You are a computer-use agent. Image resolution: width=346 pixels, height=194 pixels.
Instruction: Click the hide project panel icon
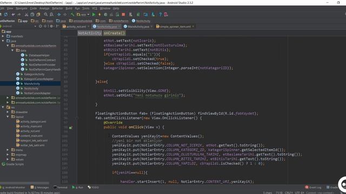tap(57, 26)
